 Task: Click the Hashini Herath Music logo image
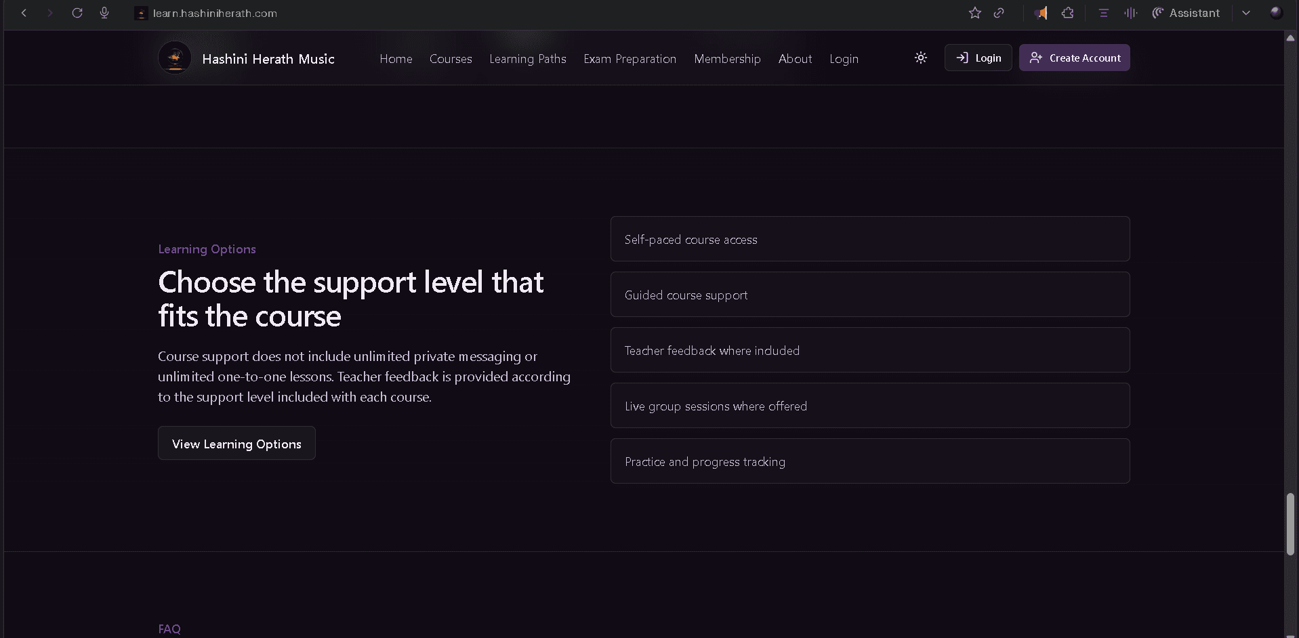click(x=175, y=58)
